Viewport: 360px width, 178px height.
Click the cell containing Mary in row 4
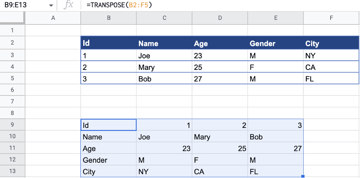tap(164, 68)
